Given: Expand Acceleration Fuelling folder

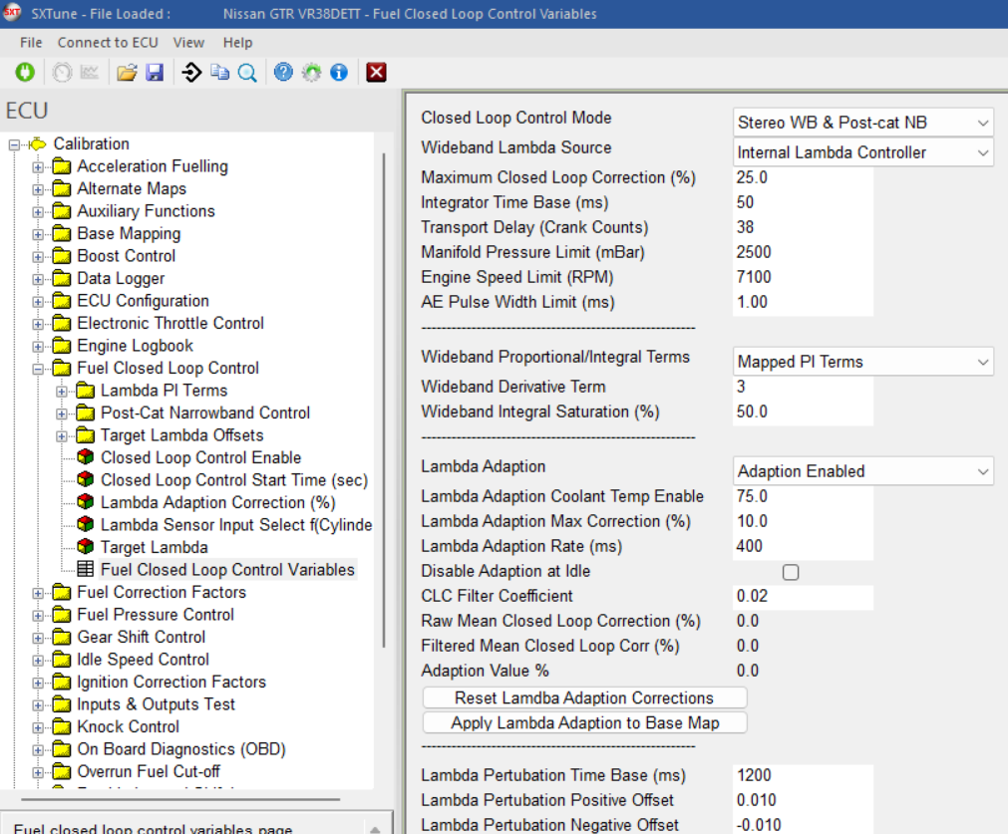Looking at the screenshot, I should pos(38,167).
